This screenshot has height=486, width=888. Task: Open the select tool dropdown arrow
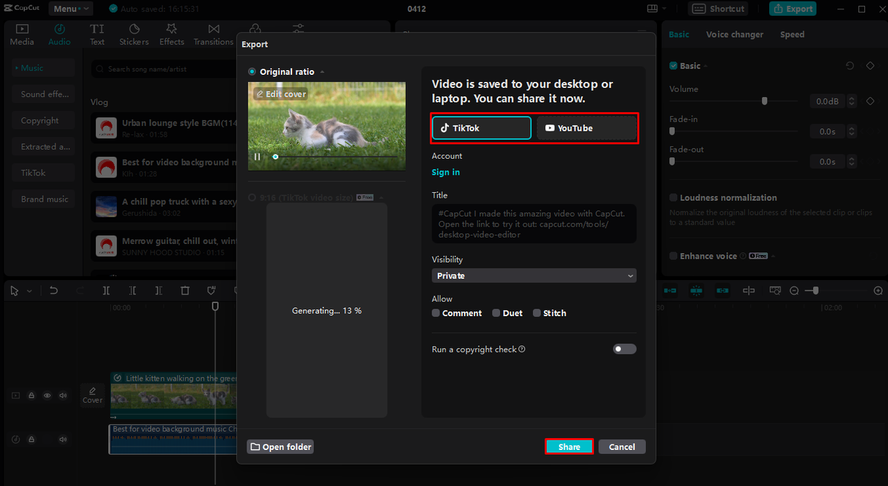[29, 292]
